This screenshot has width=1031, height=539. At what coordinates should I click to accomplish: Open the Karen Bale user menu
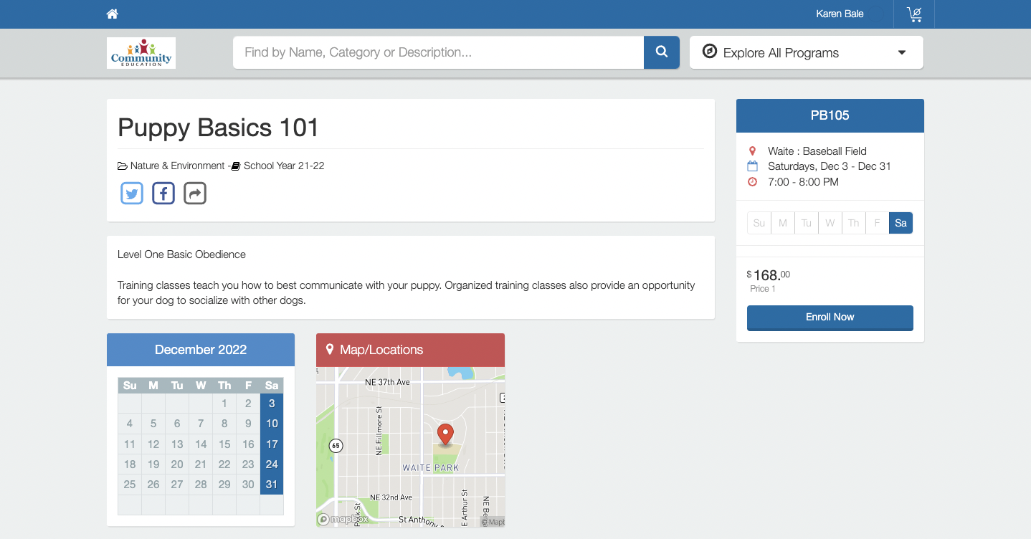point(839,14)
